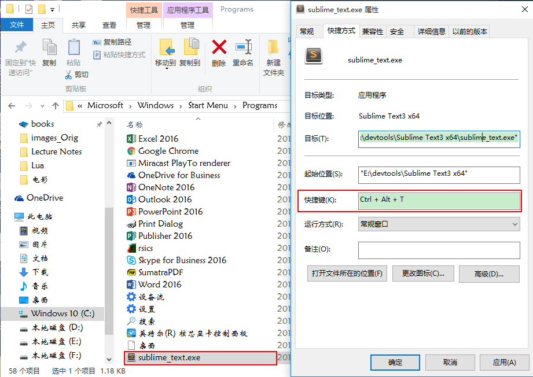
Task: Open the Application Tools (应用程序工具) tab
Action: tap(188, 10)
